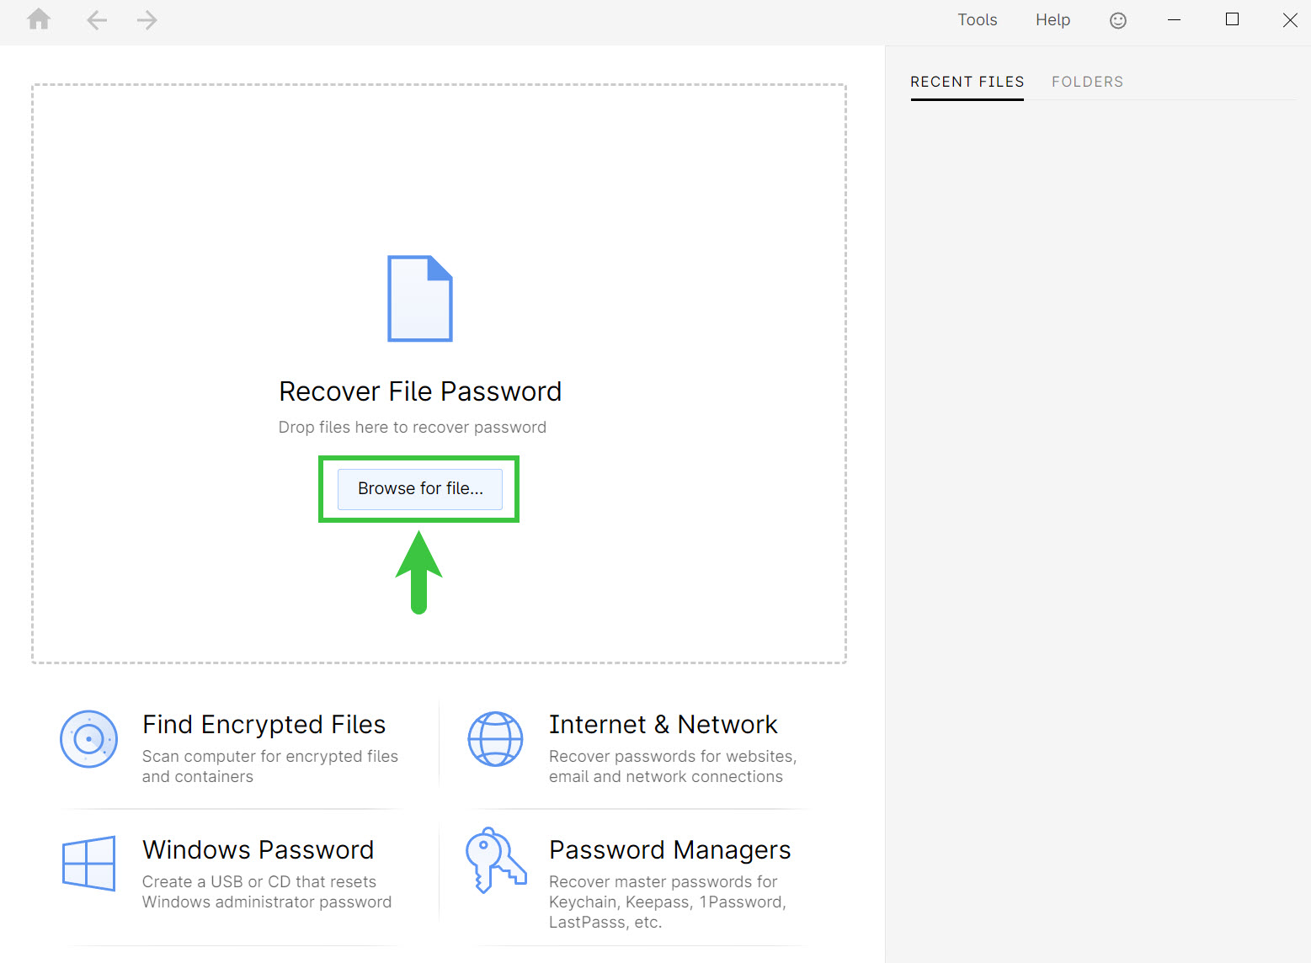The image size is (1311, 963).
Task: Open the Tools menu
Action: (977, 19)
